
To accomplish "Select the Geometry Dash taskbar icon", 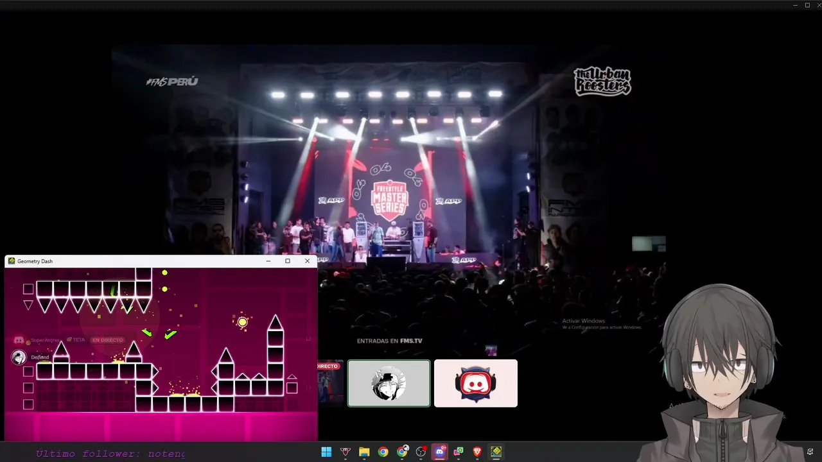I will click(x=496, y=452).
